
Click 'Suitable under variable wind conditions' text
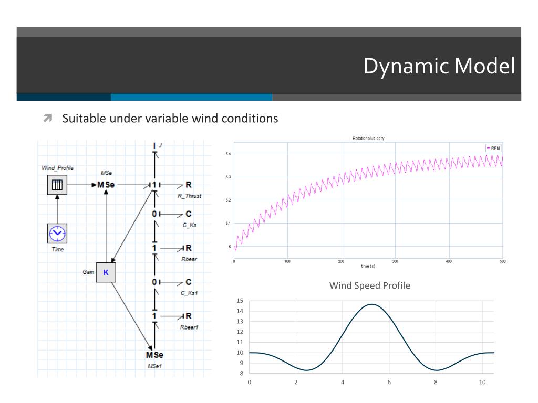pyautogui.click(x=170, y=119)
